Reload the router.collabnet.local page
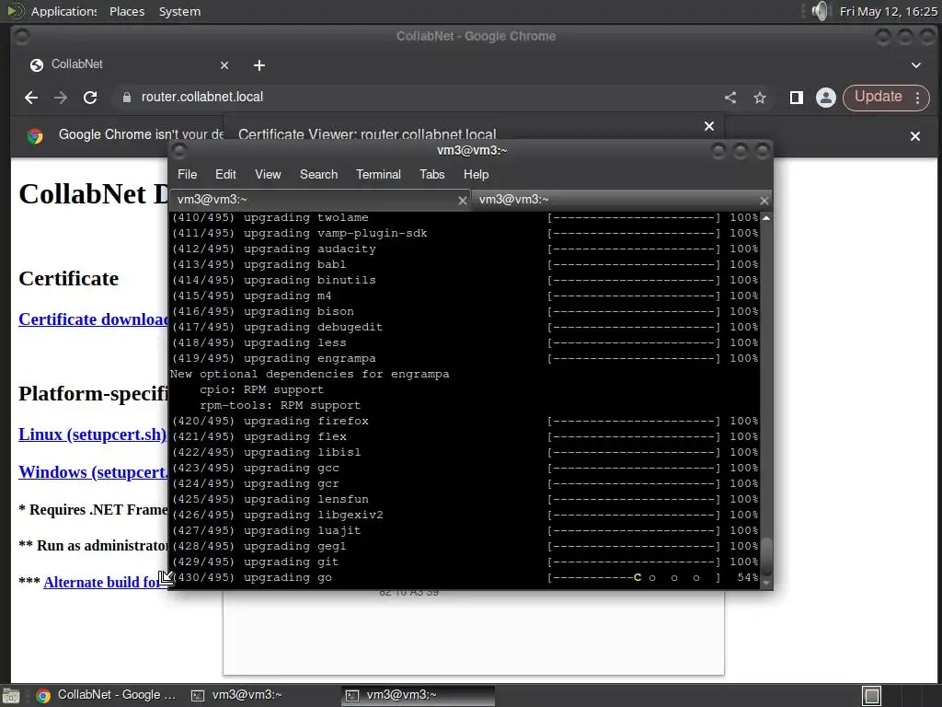Screen dimensions: 942x707 pos(90,98)
